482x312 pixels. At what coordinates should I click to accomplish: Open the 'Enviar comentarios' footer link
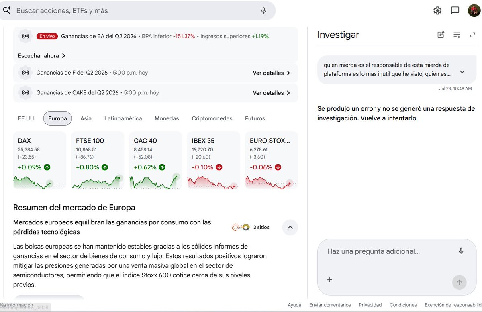330,305
